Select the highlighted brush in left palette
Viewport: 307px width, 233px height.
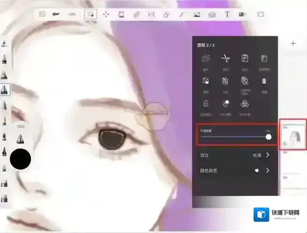5,90
